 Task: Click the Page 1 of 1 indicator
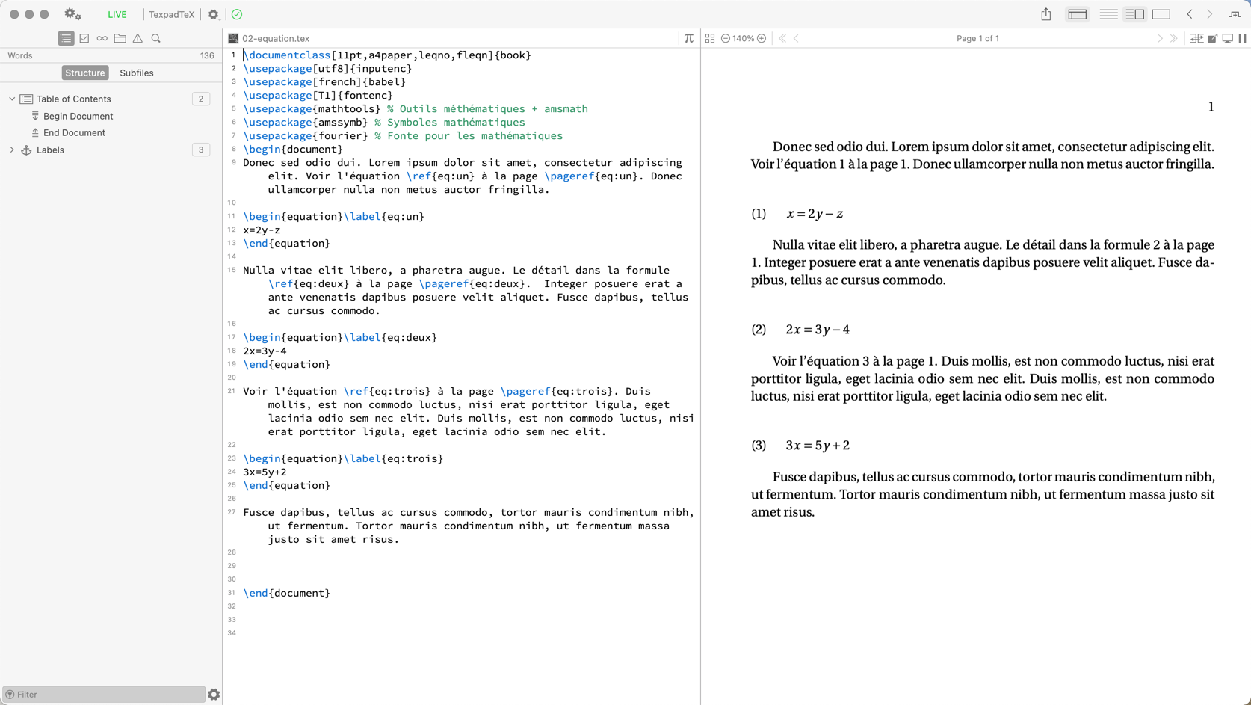click(x=977, y=38)
